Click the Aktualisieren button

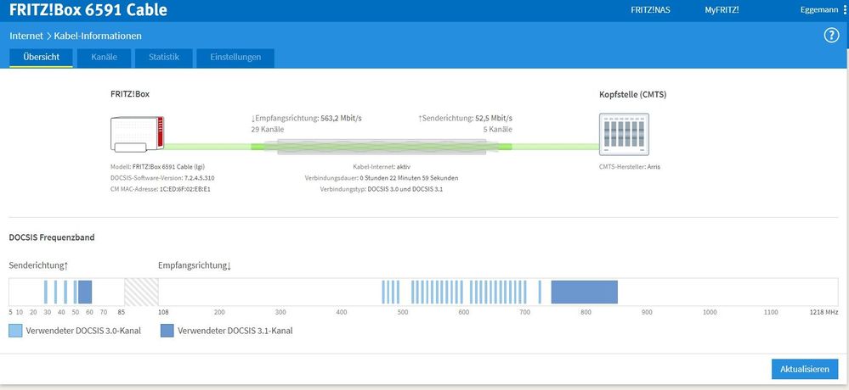click(x=805, y=370)
